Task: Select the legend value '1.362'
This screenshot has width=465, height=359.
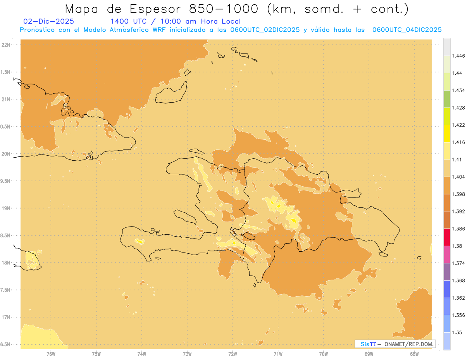Action: click(x=458, y=298)
